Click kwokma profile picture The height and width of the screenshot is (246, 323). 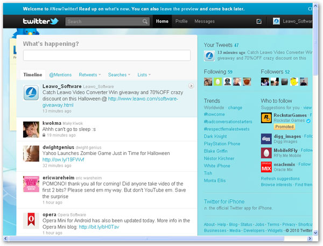[31, 129]
